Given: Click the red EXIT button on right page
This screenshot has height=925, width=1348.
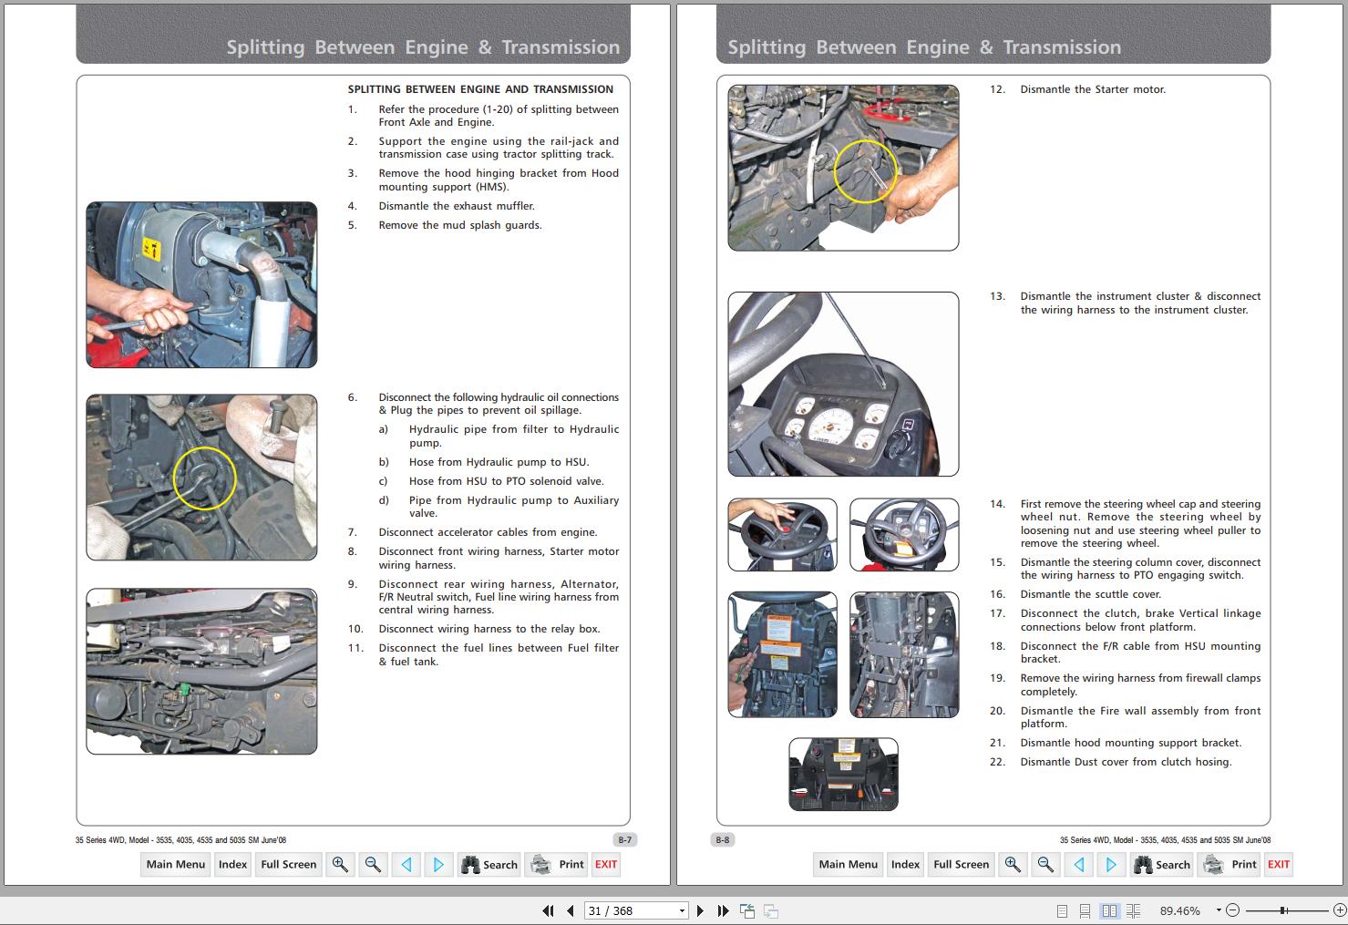Looking at the screenshot, I should (x=1278, y=865).
